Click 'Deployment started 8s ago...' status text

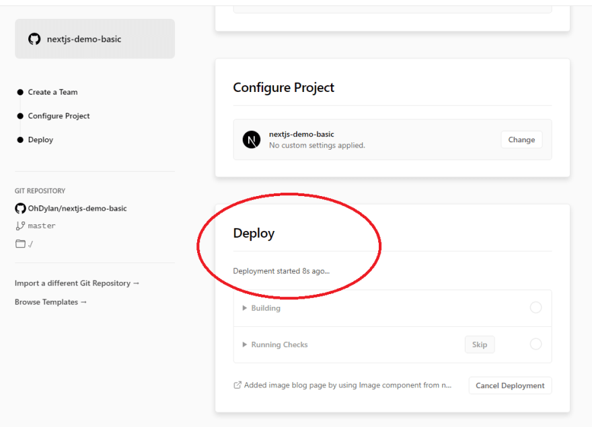click(281, 271)
